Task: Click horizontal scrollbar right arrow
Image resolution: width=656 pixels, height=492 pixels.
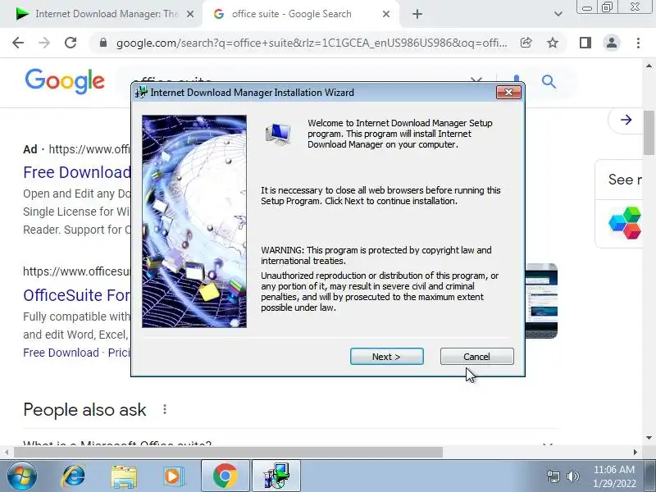Action: 635,453
